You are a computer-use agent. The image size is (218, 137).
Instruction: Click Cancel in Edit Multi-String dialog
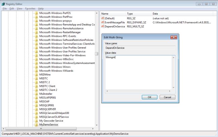click(167, 97)
